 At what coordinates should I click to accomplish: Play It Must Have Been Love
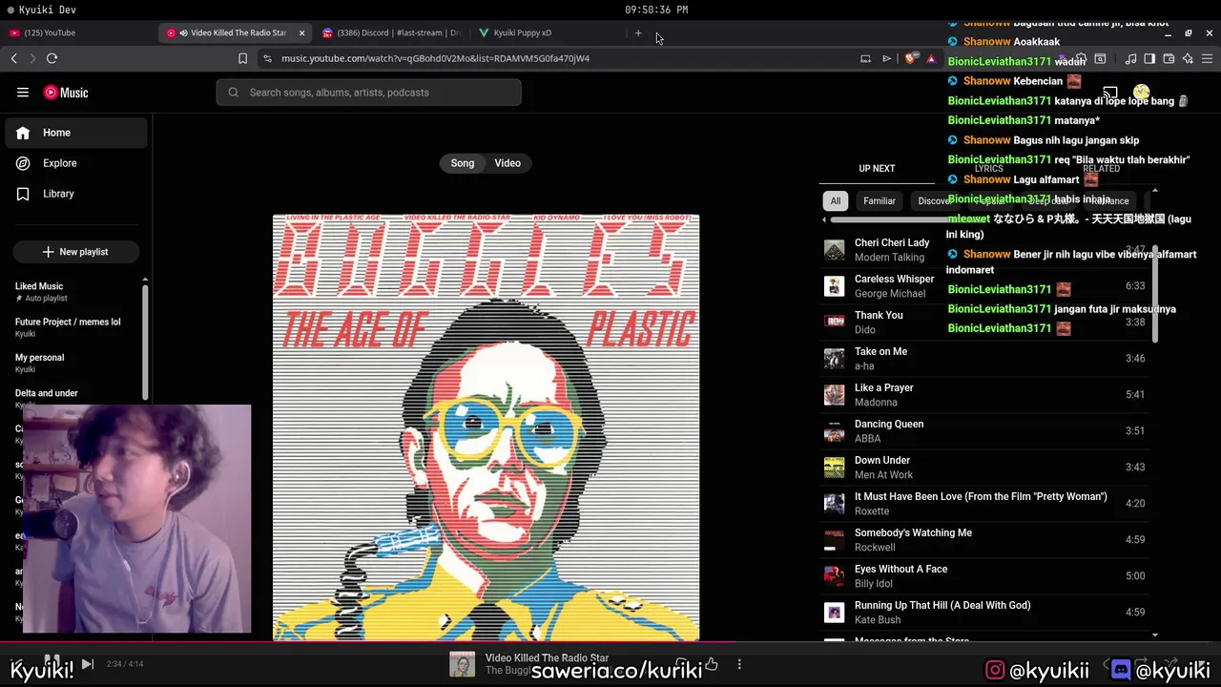click(x=985, y=504)
